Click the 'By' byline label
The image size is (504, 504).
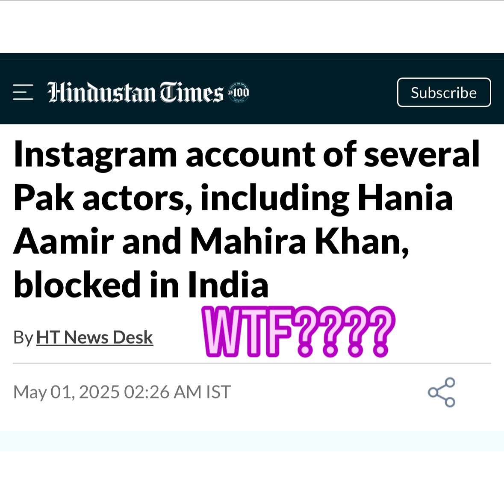23,337
